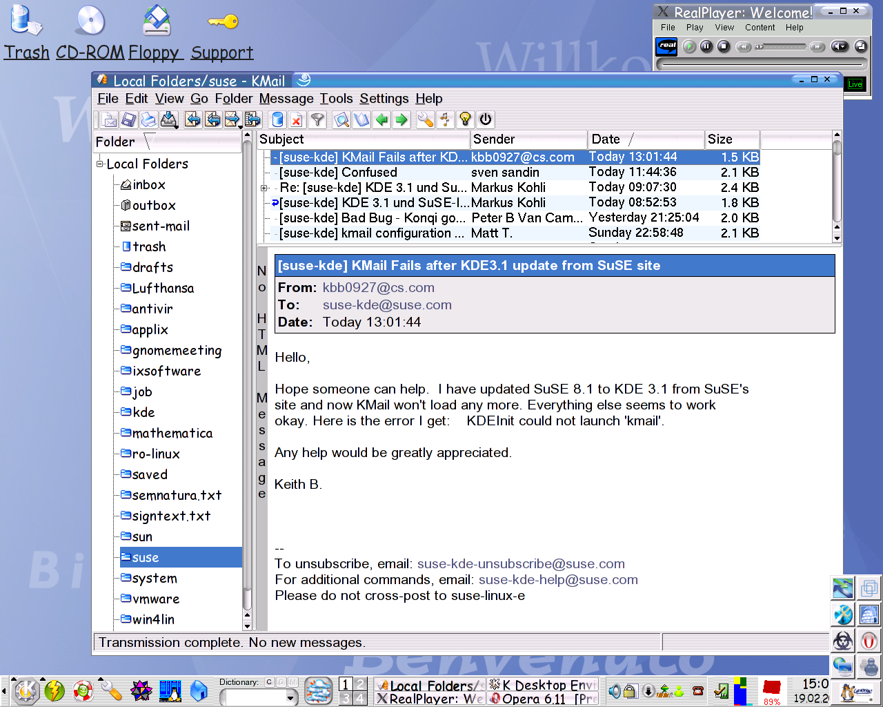This screenshot has width=883, height=707.
Task: Go to previous message with left green arrow
Action: [381, 119]
